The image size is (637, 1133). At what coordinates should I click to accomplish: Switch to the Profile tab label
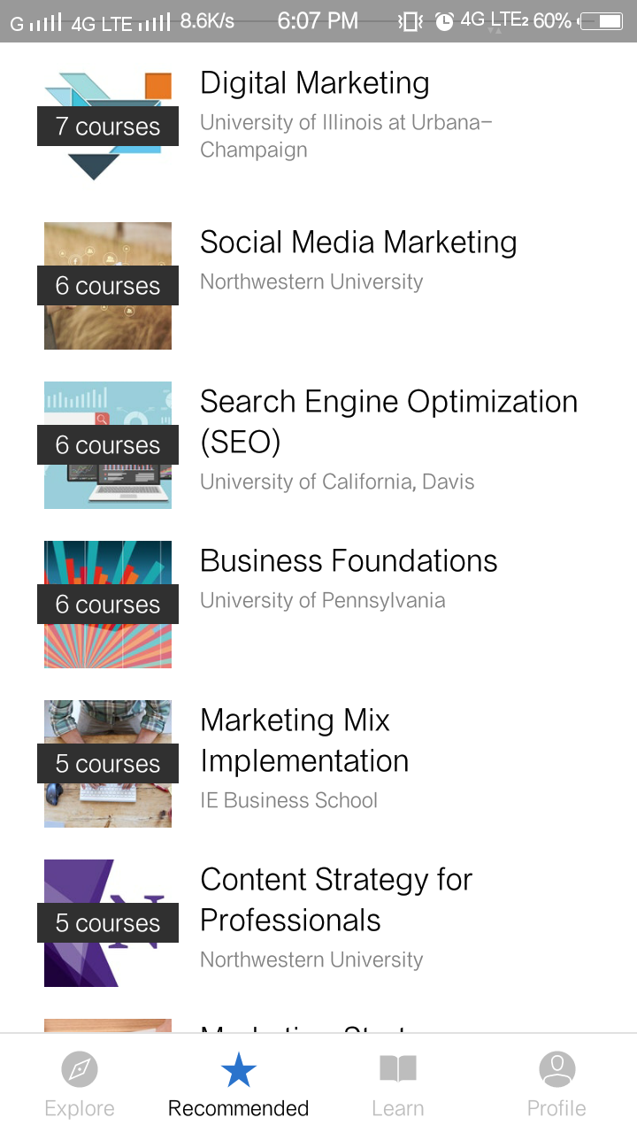pyautogui.click(x=556, y=1108)
